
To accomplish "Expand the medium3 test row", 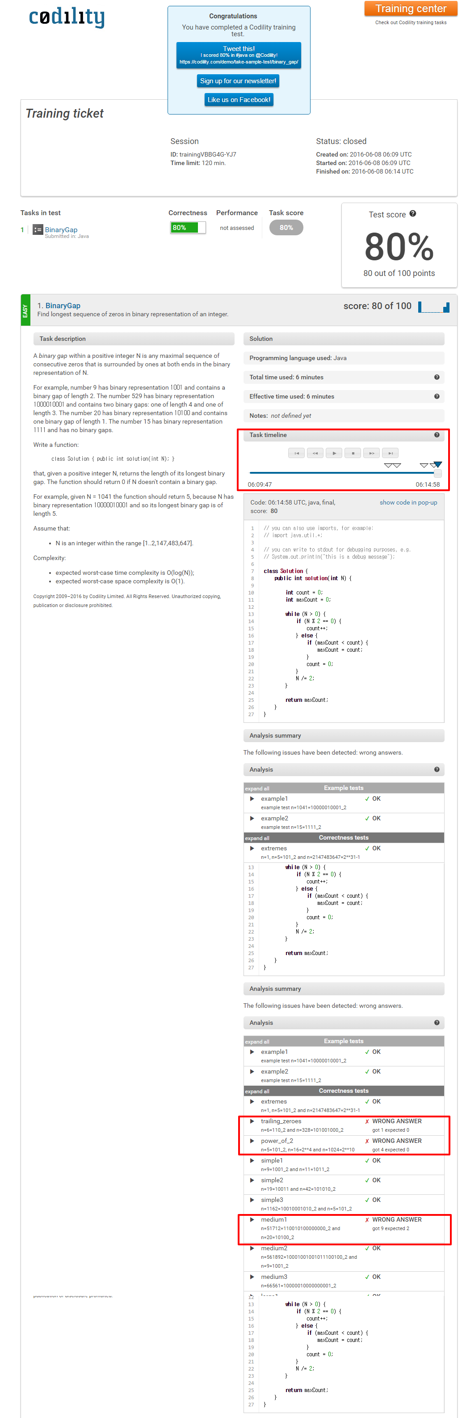I will pos(252,1277).
